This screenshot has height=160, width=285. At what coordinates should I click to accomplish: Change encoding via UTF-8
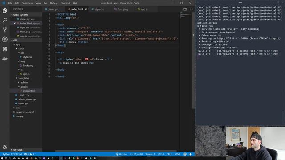161,154
